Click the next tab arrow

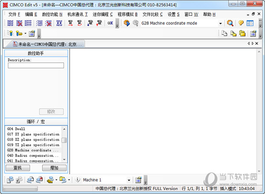tap(253, 43)
